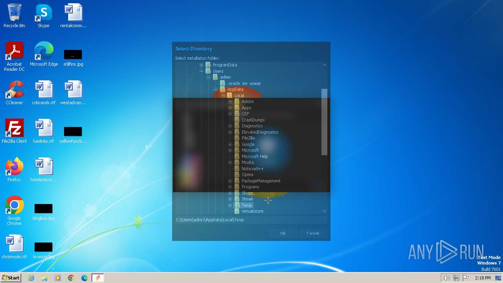Click Cancel in Select Directory dialog
The height and width of the screenshot is (283, 503).
pyautogui.click(x=312, y=233)
